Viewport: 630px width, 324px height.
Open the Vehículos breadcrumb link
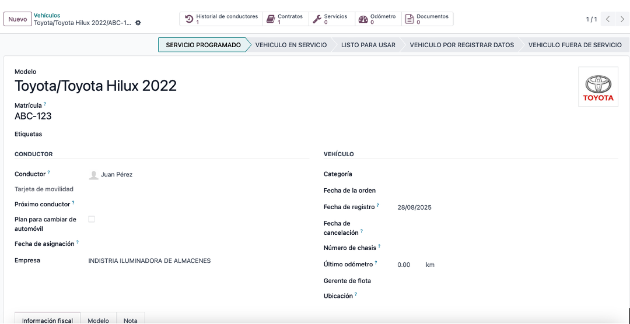[47, 15]
